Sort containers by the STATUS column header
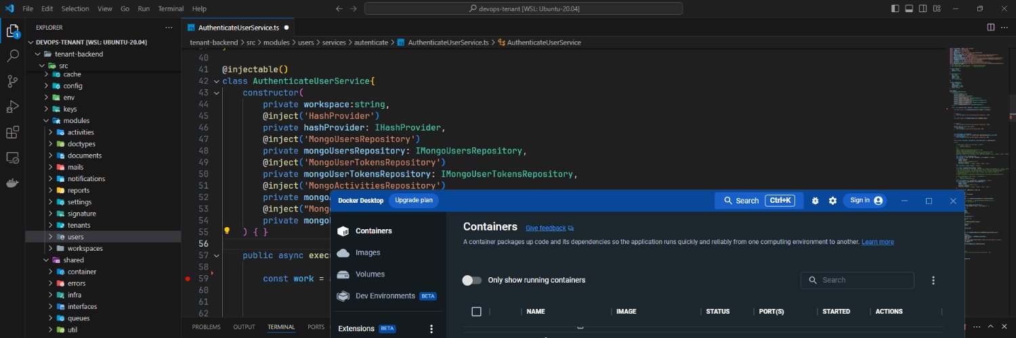The width and height of the screenshot is (1016, 338). click(x=717, y=312)
